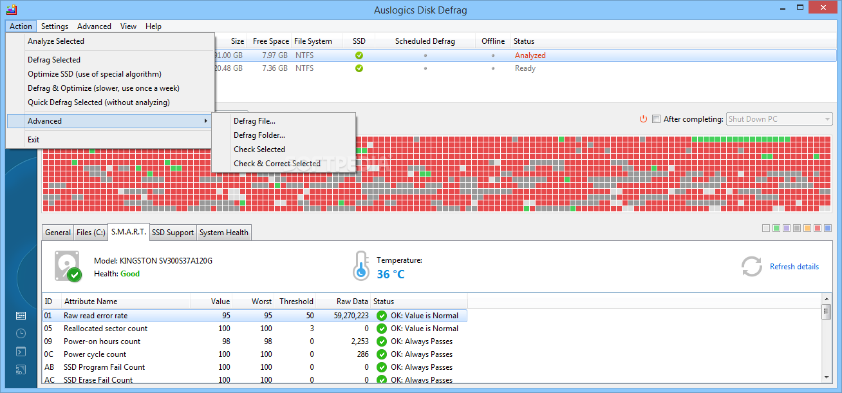Expand the Advanced submenu arrow
The height and width of the screenshot is (393, 842).
(x=206, y=121)
